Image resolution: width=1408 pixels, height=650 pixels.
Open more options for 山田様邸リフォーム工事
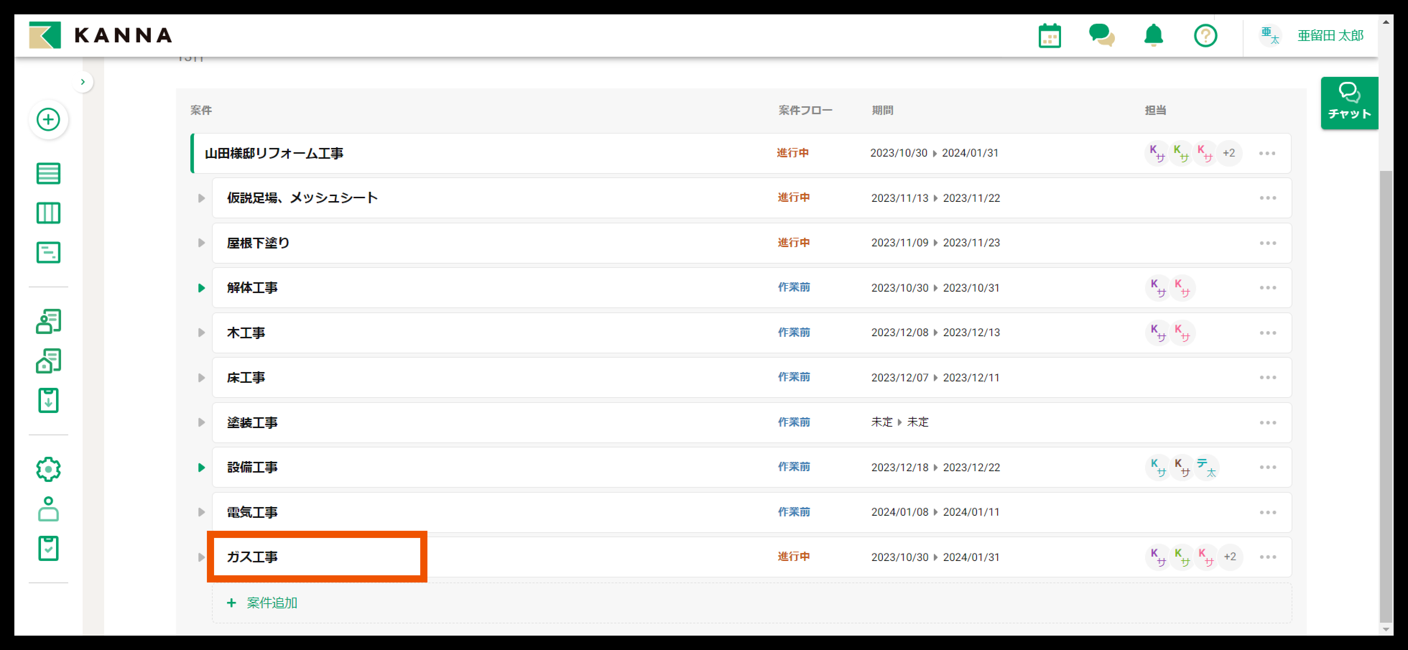pos(1267,154)
